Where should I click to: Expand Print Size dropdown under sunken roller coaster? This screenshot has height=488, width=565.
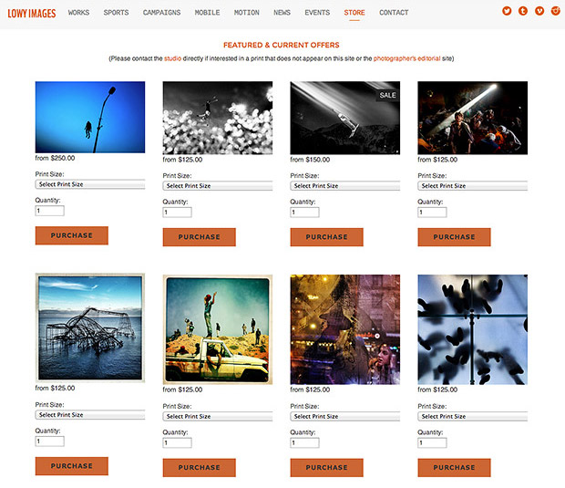(x=90, y=414)
